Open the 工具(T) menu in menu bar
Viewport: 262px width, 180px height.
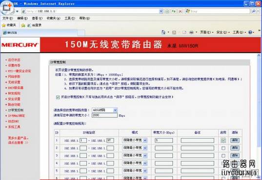click(x=70, y=18)
